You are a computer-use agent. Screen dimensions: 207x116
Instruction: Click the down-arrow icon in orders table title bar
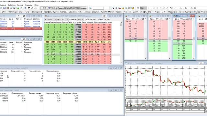(x=18, y=16)
